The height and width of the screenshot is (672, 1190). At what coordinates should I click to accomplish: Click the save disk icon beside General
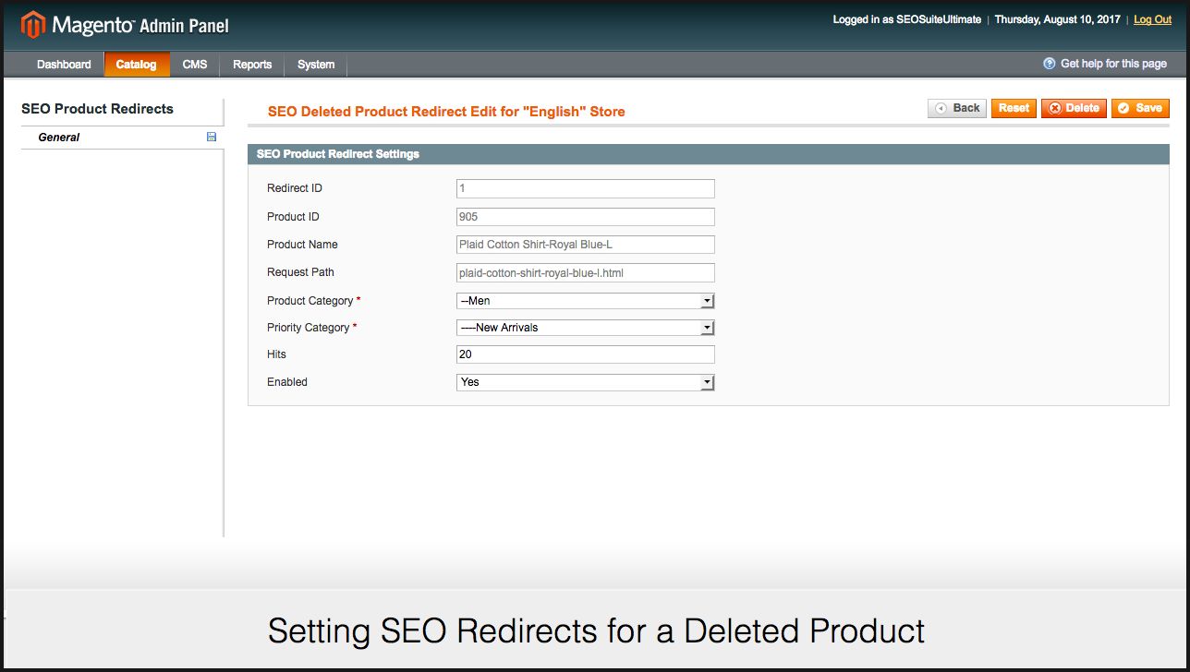212,137
